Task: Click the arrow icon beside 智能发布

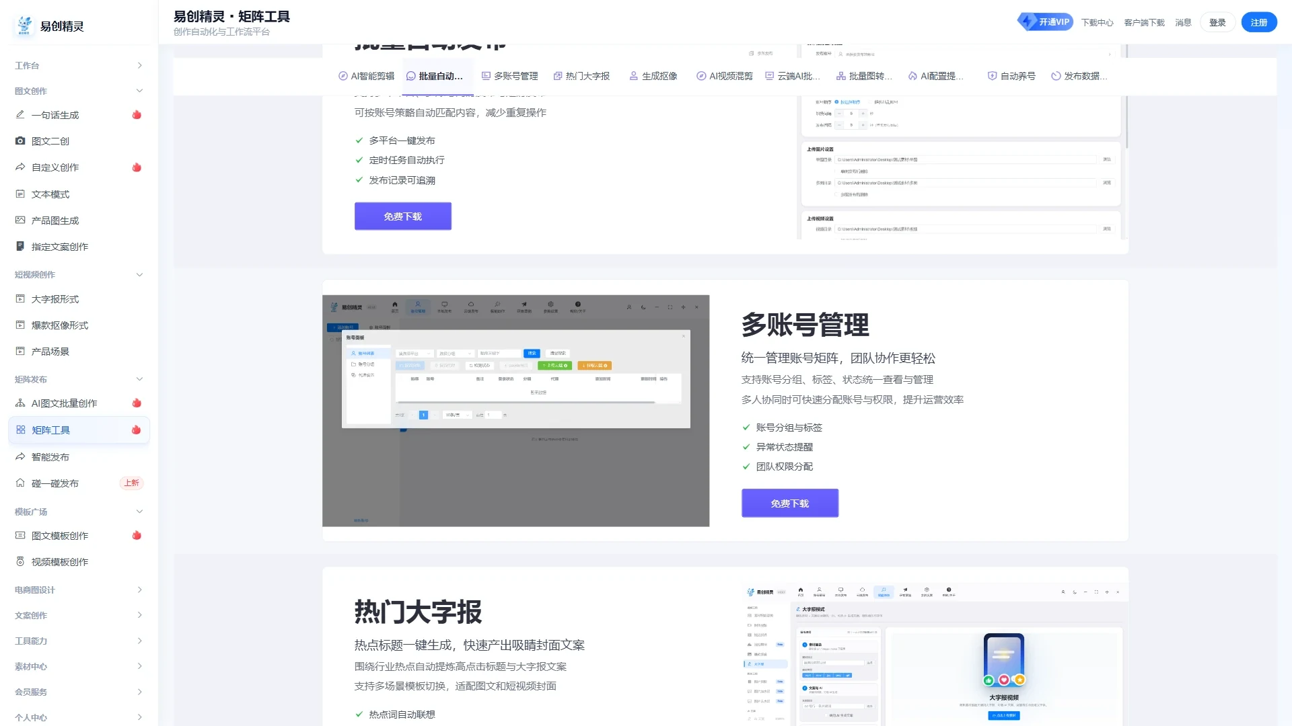Action: click(x=20, y=457)
